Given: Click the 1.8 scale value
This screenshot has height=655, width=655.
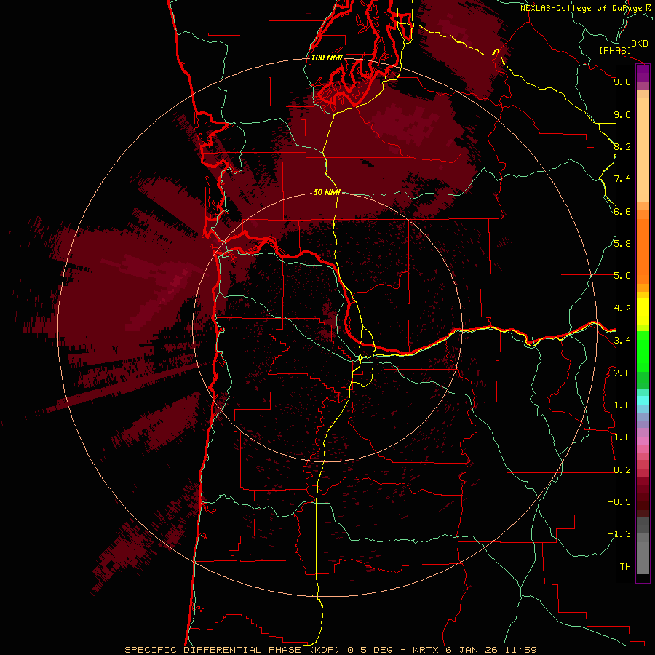Looking at the screenshot, I should click(622, 405).
